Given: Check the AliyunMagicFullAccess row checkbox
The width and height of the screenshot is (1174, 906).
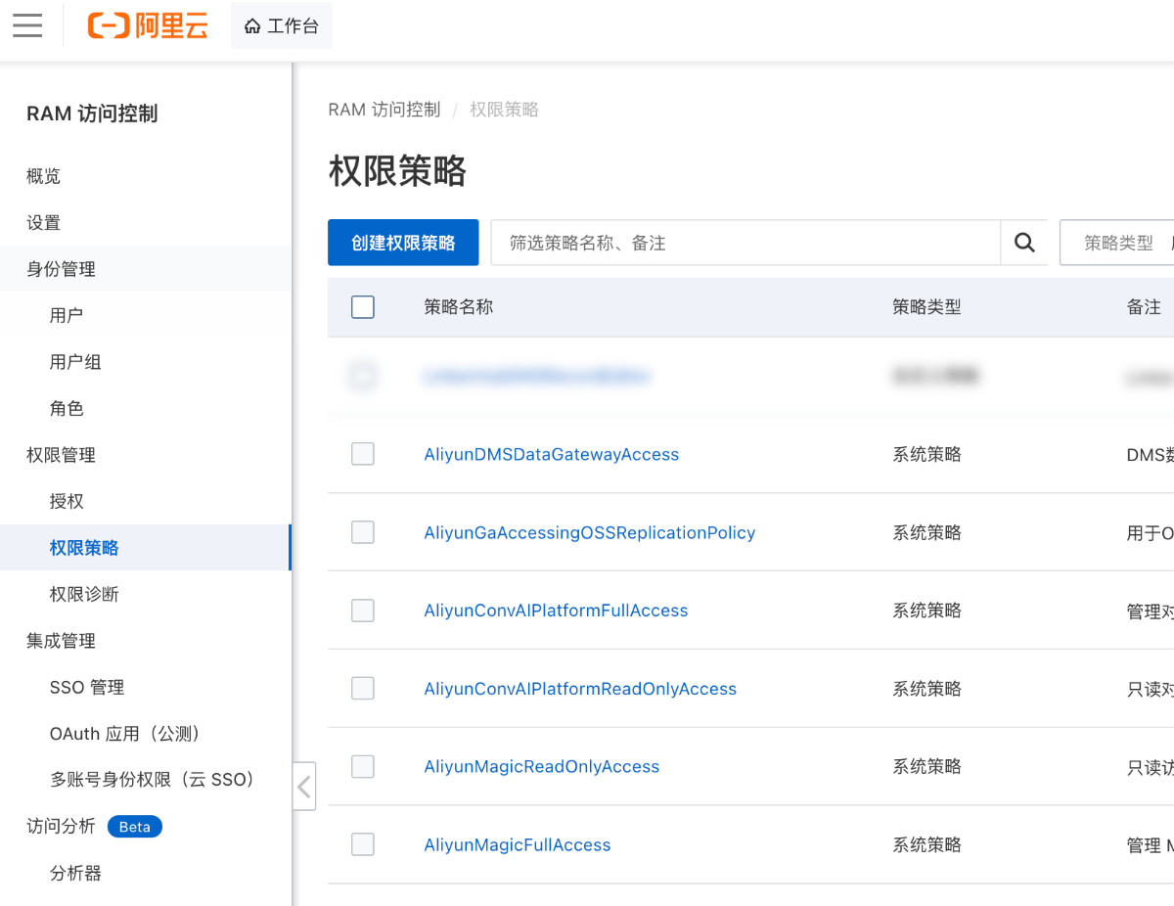Looking at the screenshot, I should (x=363, y=844).
